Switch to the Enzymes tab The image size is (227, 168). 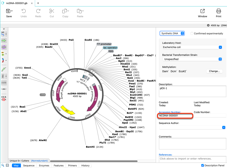point(44,165)
